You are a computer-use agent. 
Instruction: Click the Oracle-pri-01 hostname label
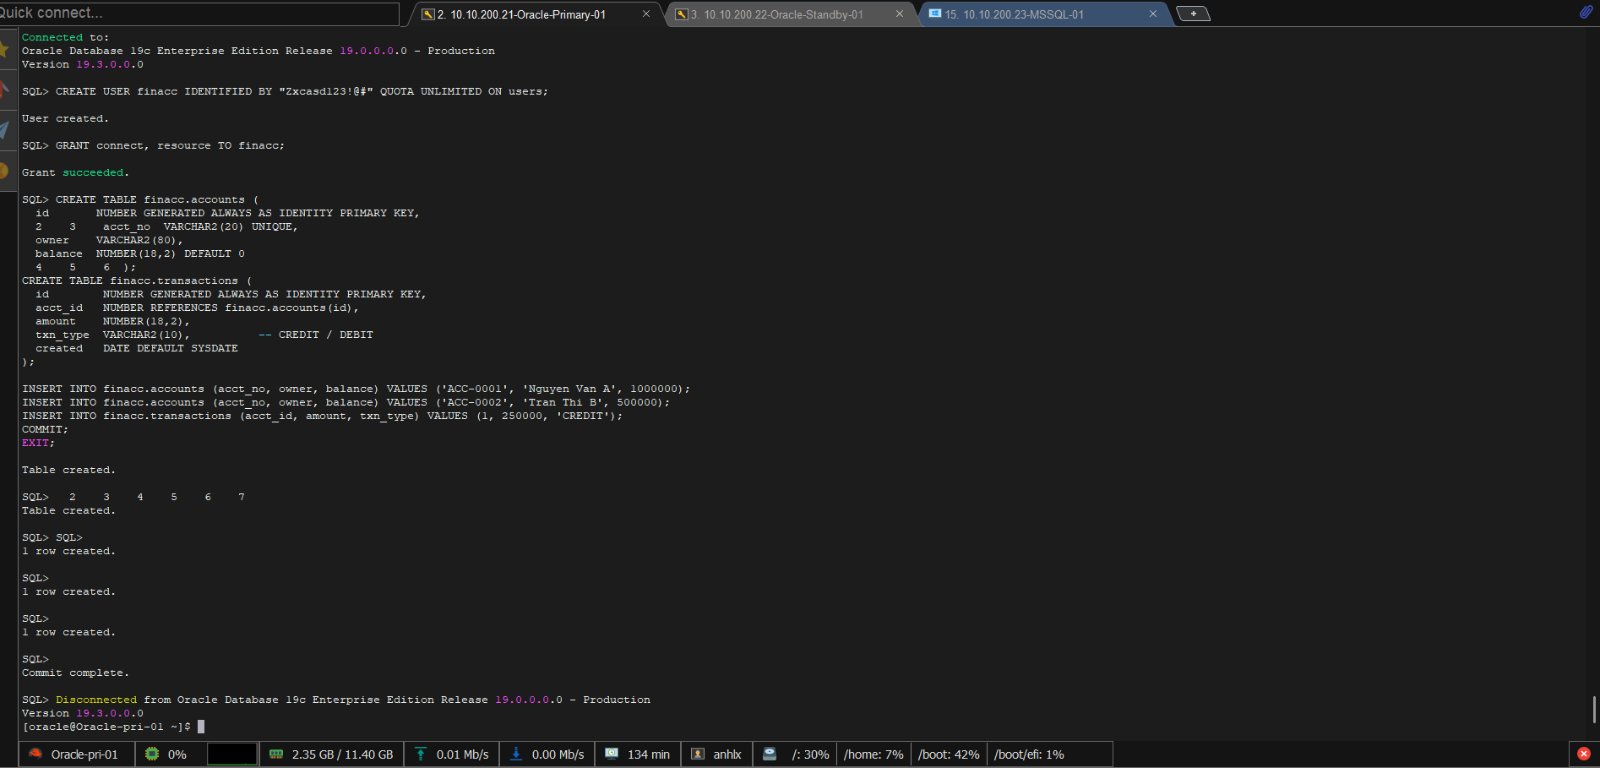coord(84,754)
